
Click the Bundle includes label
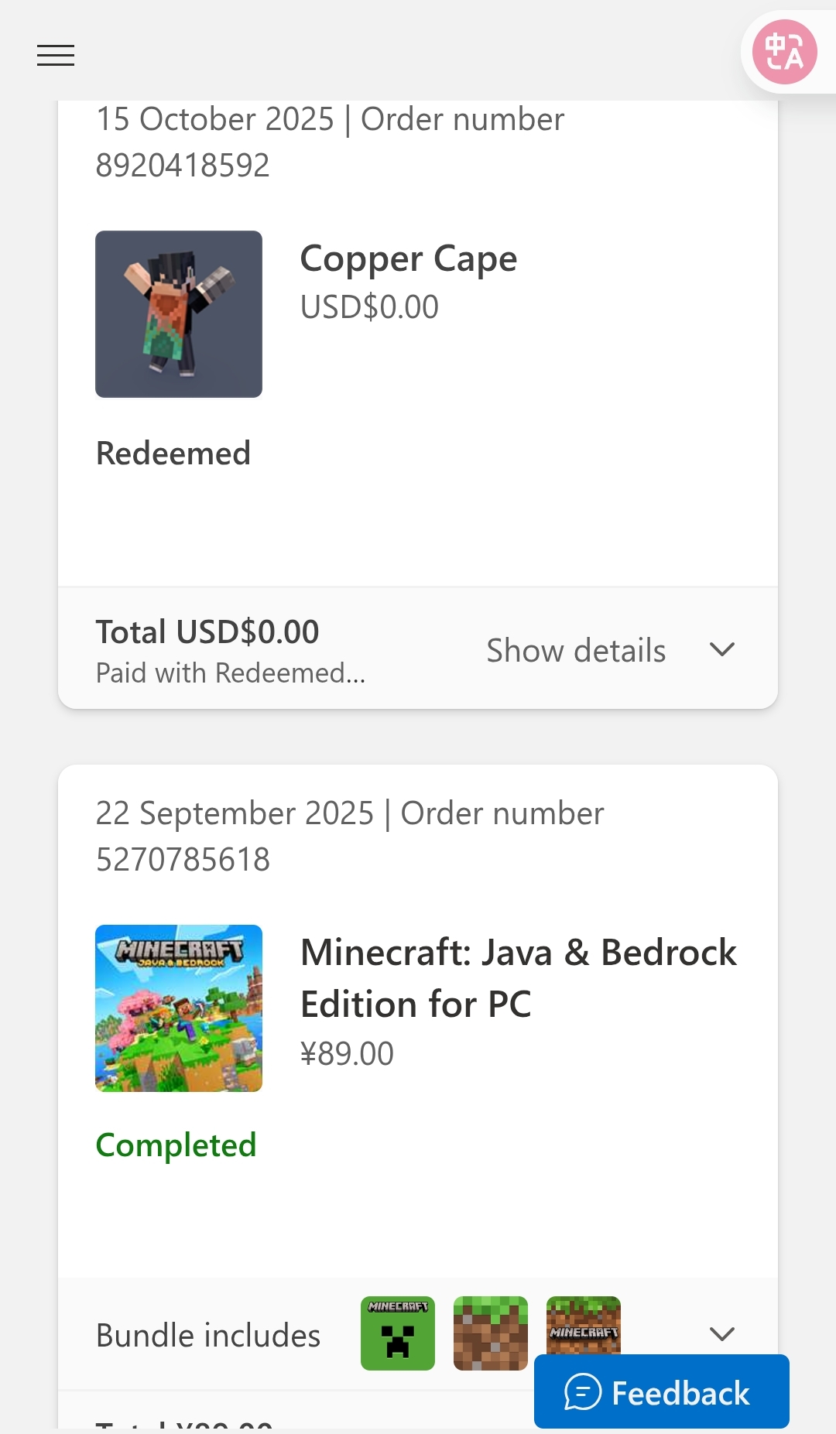coord(208,1336)
